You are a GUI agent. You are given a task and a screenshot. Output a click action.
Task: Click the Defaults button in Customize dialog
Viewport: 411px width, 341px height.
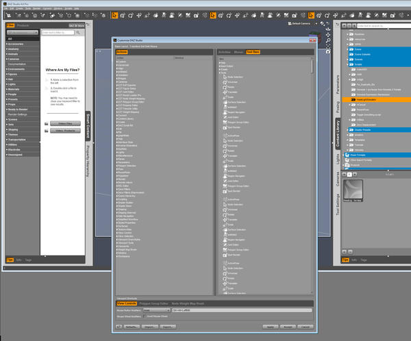(x=132, y=327)
